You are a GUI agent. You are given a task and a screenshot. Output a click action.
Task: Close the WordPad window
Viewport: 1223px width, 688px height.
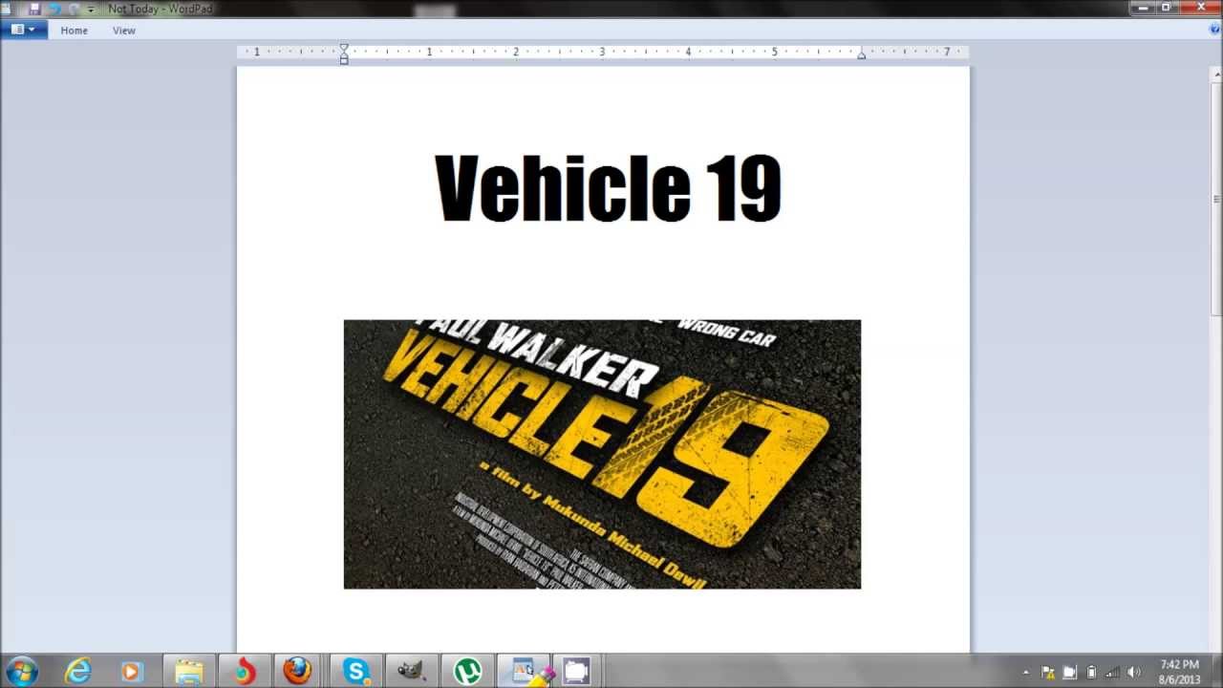click(x=1199, y=8)
